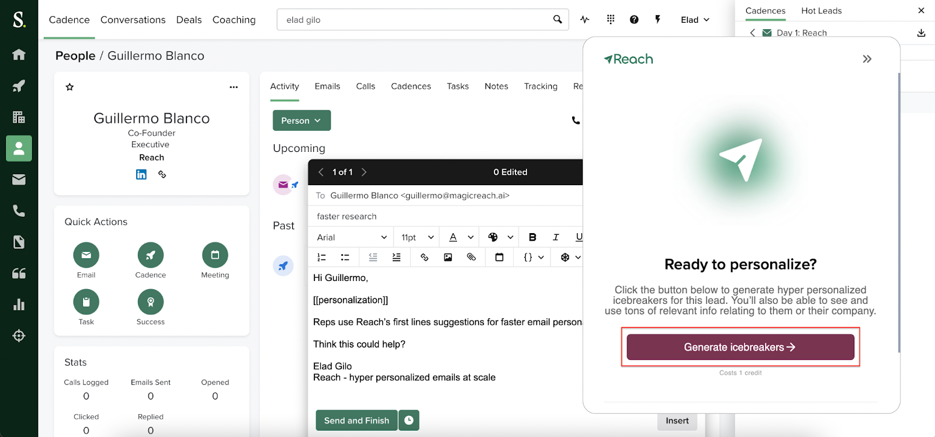Toggle italic formatting
The image size is (935, 437).
tap(556, 237)
